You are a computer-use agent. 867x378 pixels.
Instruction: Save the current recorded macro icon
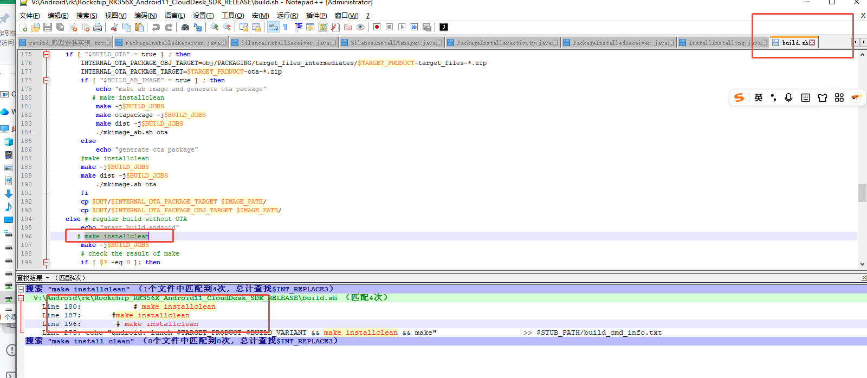[426, 27]
